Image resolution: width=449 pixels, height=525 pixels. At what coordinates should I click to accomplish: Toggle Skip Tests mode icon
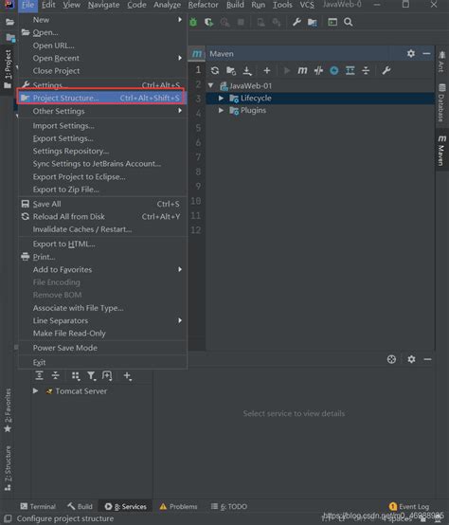click(x=333, y=70)
